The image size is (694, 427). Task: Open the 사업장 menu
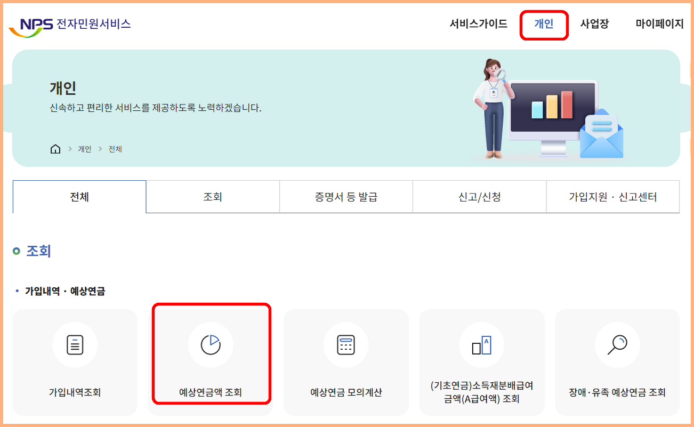pos(594,24)
